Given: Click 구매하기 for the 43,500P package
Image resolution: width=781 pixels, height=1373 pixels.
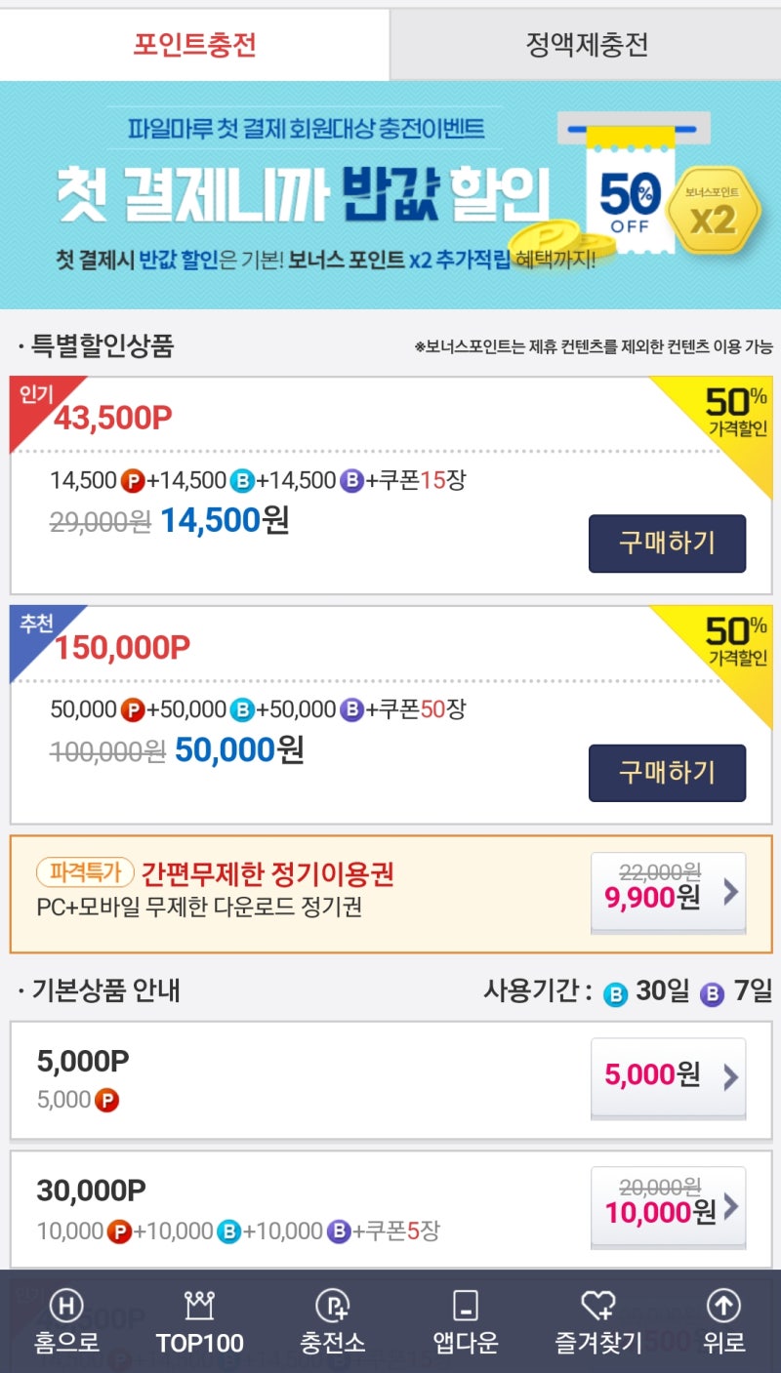Looking at the screenshot, I should (x=667, y=545).
